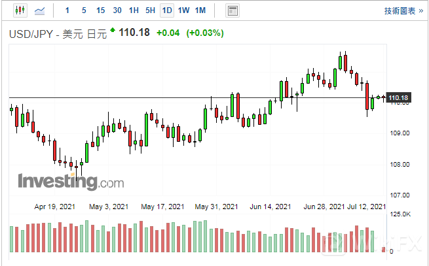The height and width of the screenshot is (266, 429).
Task: Switch to 15 minute interval
Action: [100, 10]
